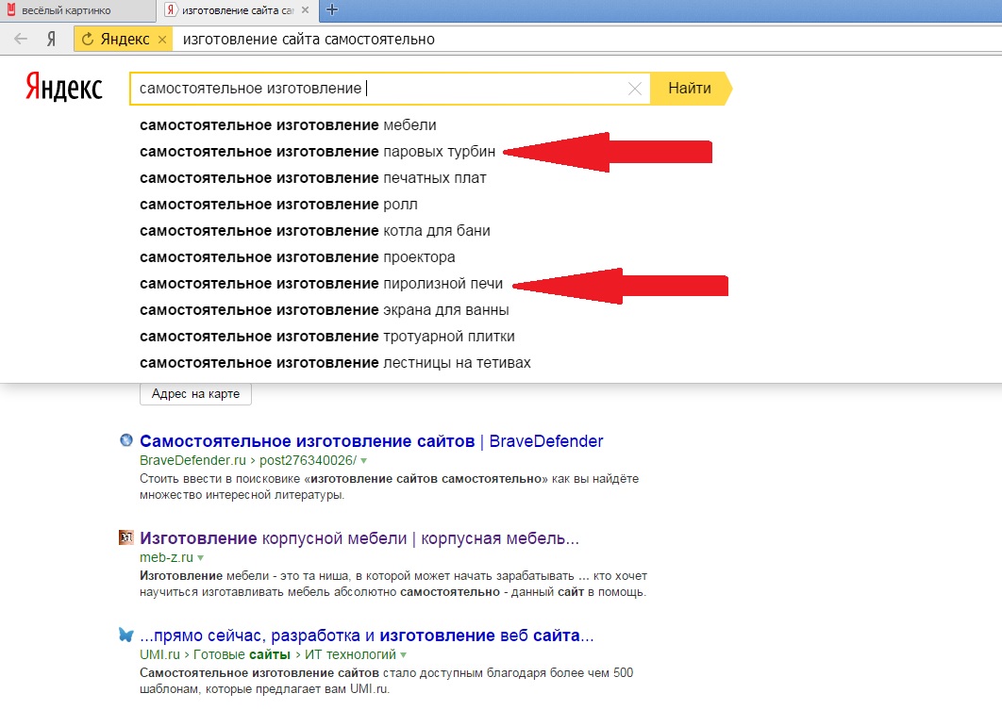Viewport: 1002px width, 710px height.
Task: Select suggestion ending in печатных плат
Action: point(313,178)
